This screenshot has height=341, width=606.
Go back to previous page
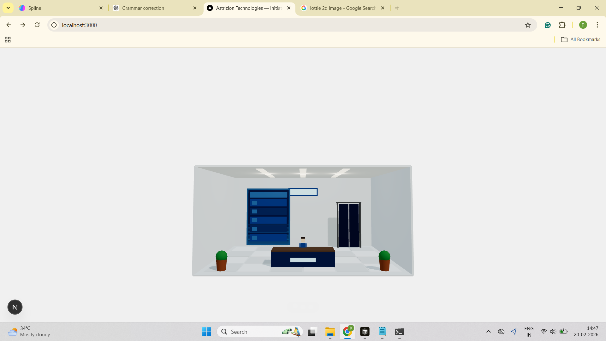coord(9,25)
